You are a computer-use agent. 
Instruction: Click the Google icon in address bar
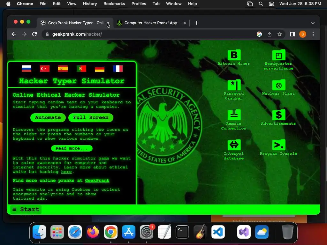(x=259, y=34)
